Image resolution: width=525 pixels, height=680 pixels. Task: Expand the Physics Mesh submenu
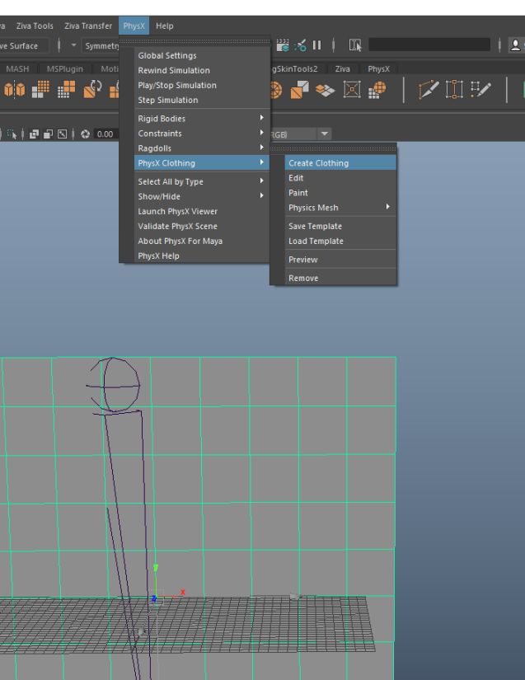pyautogui.click(x=340, y=207)
